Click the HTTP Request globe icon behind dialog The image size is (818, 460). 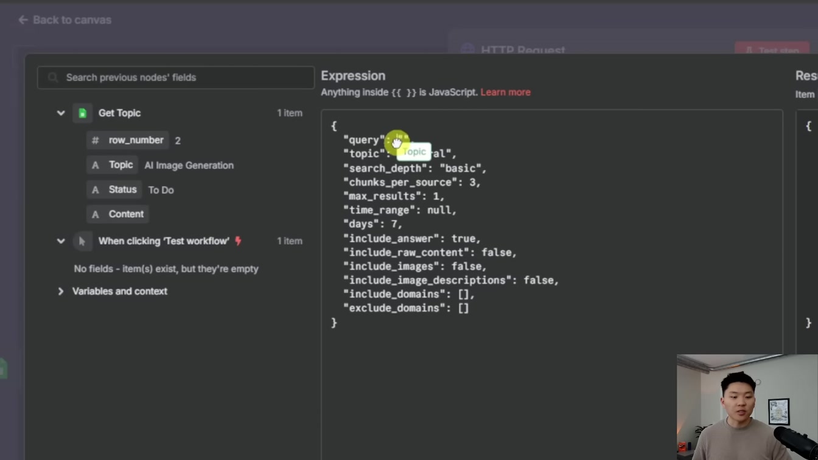coord(467,49)
